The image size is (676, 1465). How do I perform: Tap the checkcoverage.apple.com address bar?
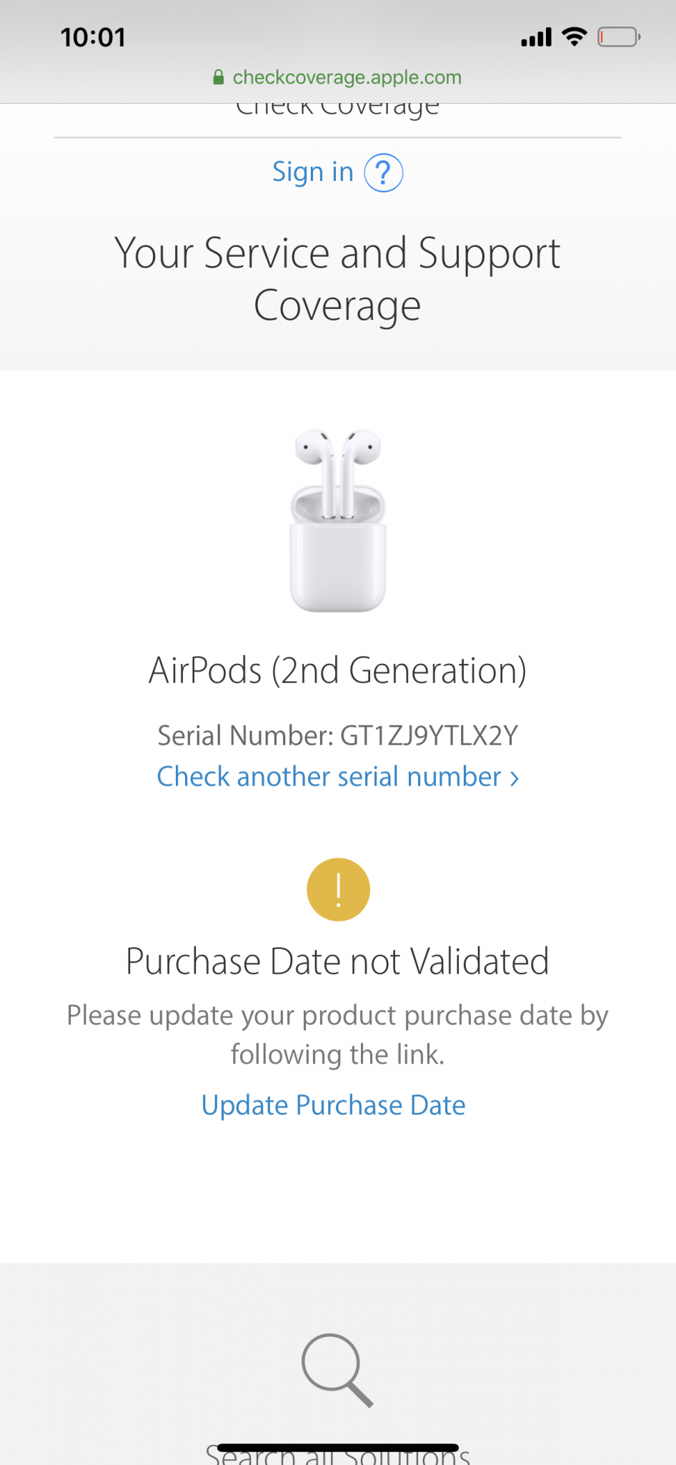347,77
